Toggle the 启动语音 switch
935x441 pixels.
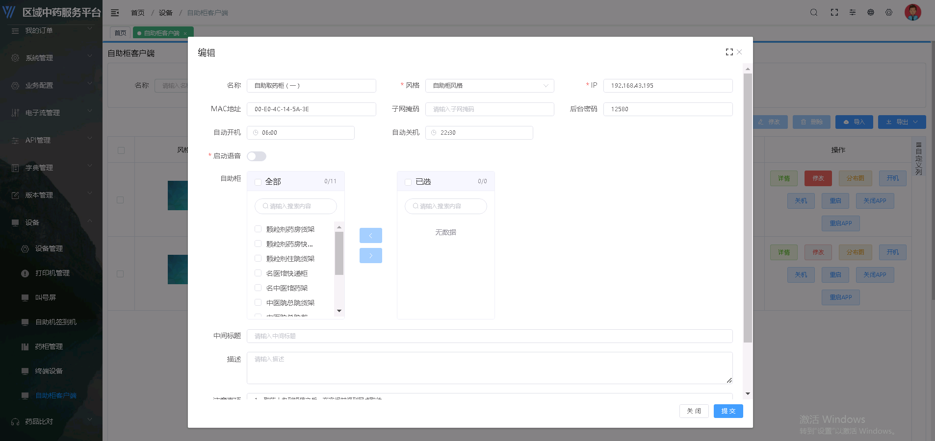(257, 156)
